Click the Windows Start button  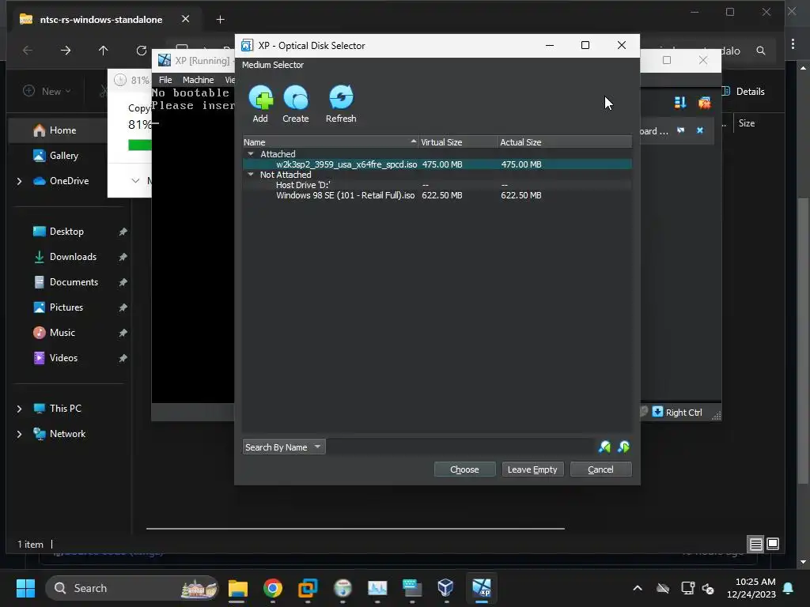[25, 588]
